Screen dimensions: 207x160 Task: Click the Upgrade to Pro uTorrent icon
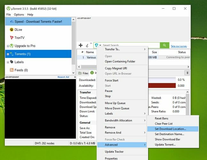point(11,46)
